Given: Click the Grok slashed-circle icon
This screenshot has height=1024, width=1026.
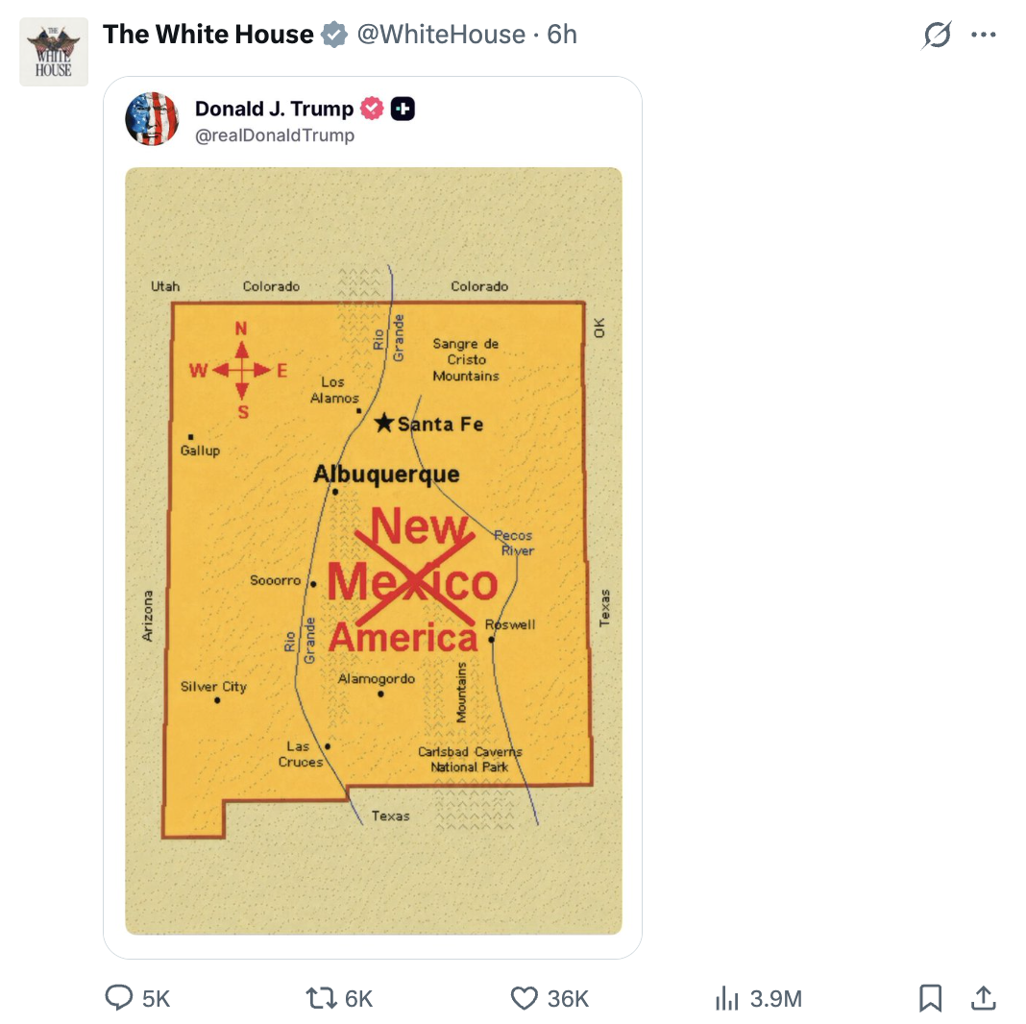Looking at the screenshot, I should 937,35.
